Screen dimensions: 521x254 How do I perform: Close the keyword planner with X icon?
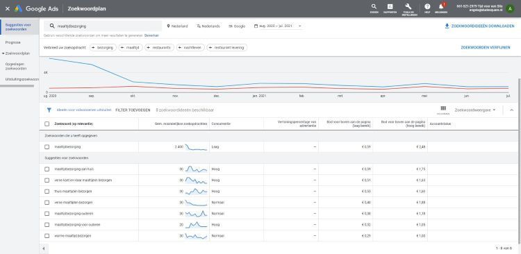click(x=8, y=8)
